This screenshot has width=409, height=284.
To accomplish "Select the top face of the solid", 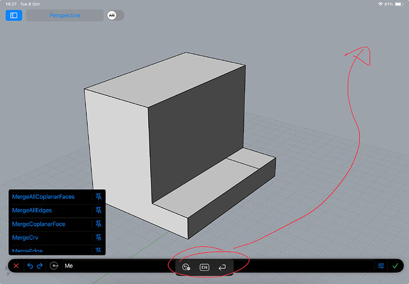I will pos(165,79).
